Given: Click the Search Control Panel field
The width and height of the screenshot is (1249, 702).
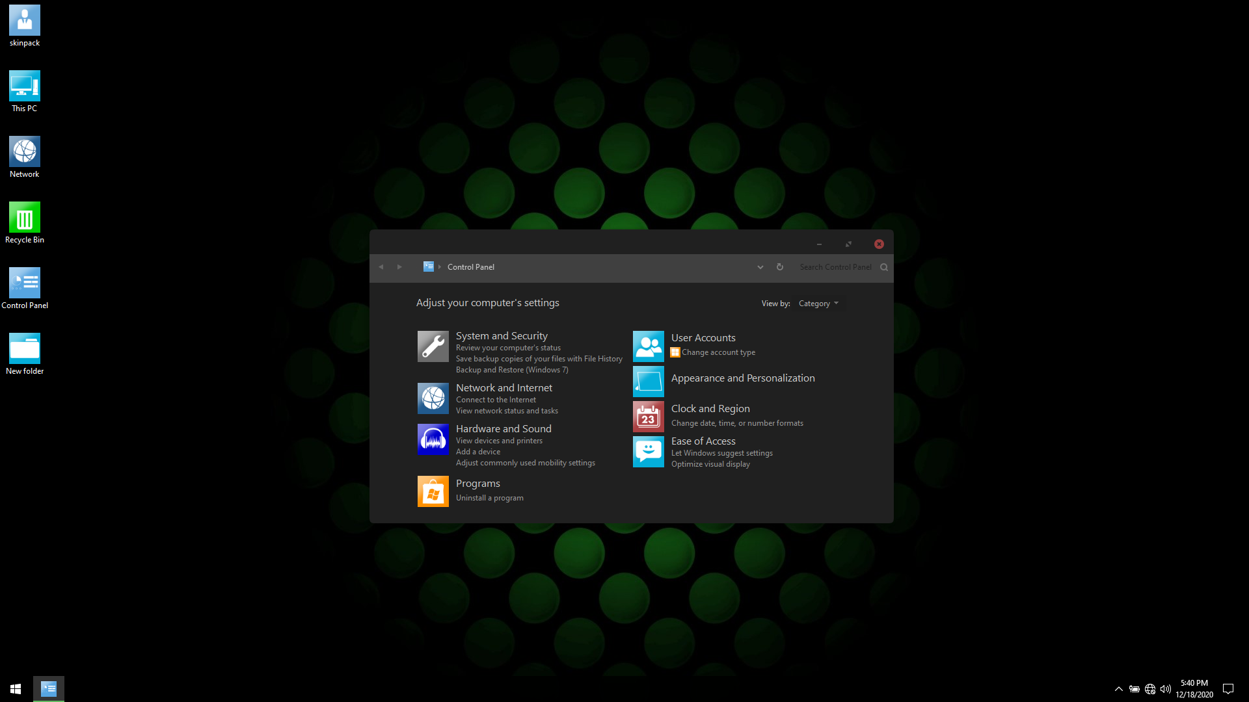Looking at the screenshot, I should pos(835,267).
